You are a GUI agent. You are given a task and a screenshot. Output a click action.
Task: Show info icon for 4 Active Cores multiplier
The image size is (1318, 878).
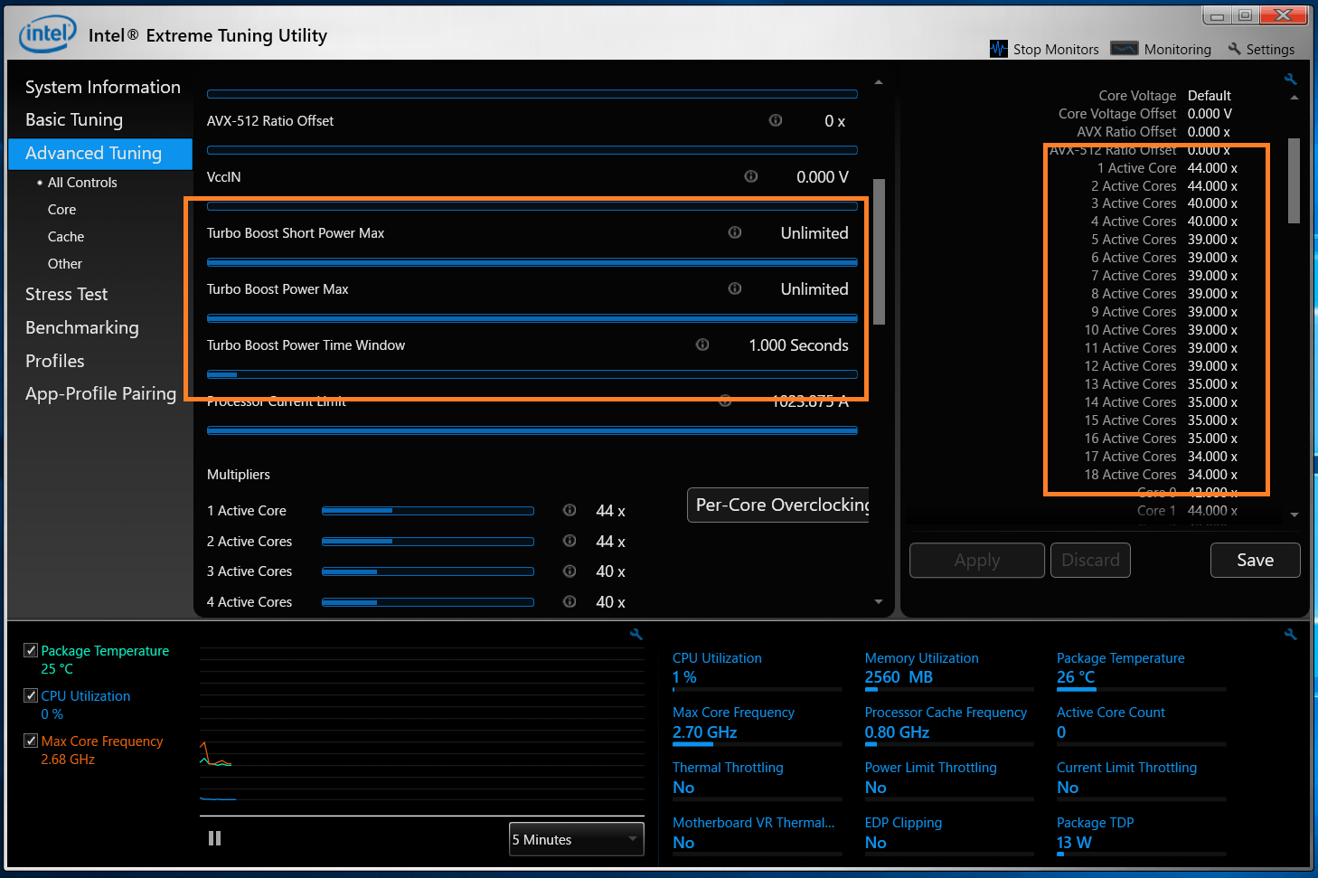coord(570,601)
